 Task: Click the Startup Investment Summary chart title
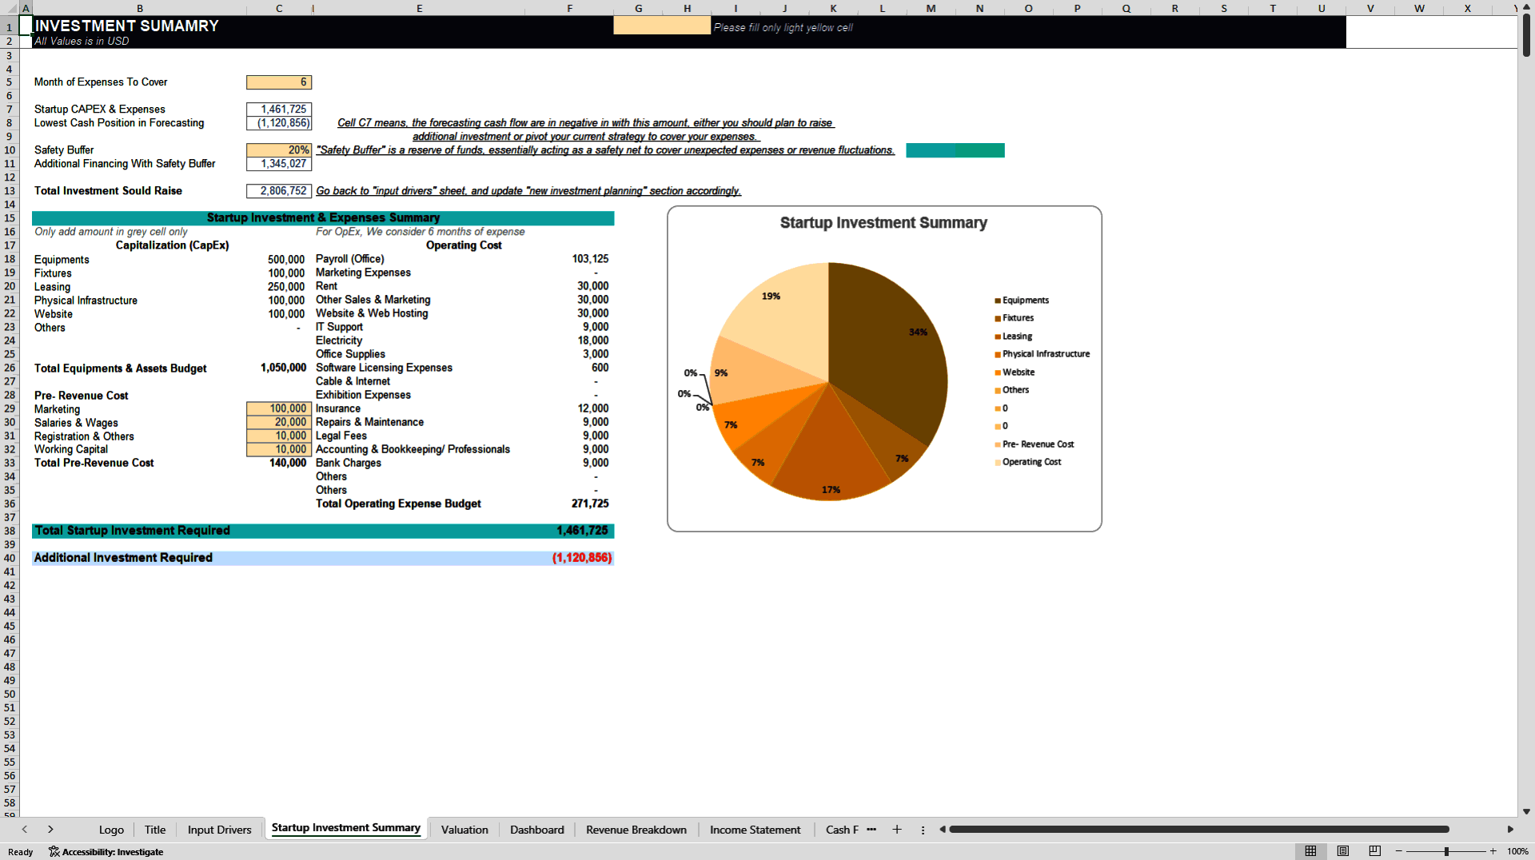click(x=883, y=223)
